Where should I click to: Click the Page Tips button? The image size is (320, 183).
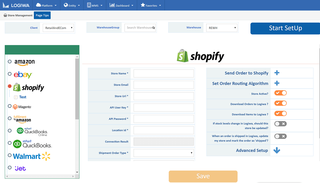[42, 15]
